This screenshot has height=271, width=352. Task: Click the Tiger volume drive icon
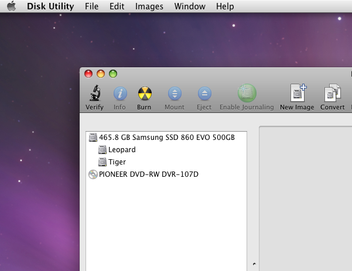(102, 162)
